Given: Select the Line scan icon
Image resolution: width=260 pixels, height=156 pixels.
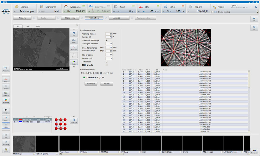Looking at the screenshot, I should click(6, 94).
